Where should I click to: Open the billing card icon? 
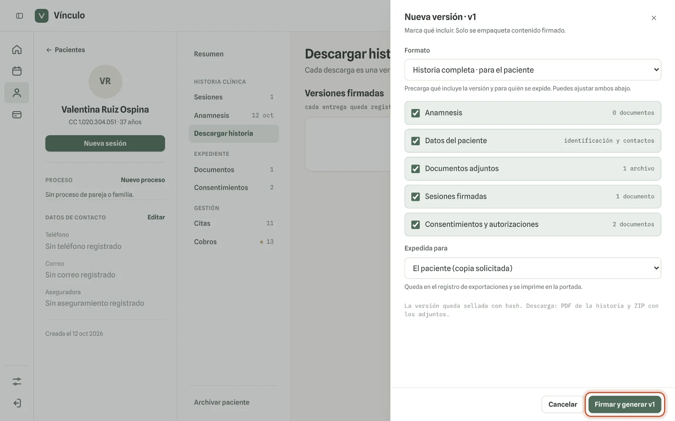click(x=17, y=115)
